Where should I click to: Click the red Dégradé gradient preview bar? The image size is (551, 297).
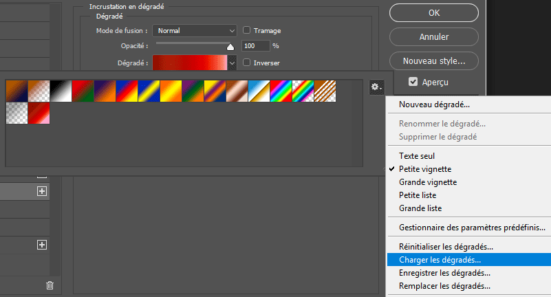coord(189,63)
